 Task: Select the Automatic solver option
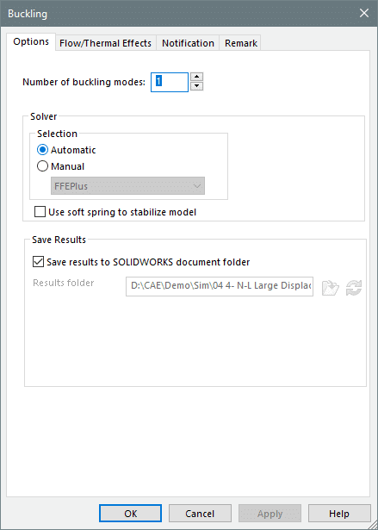point(66,150)
